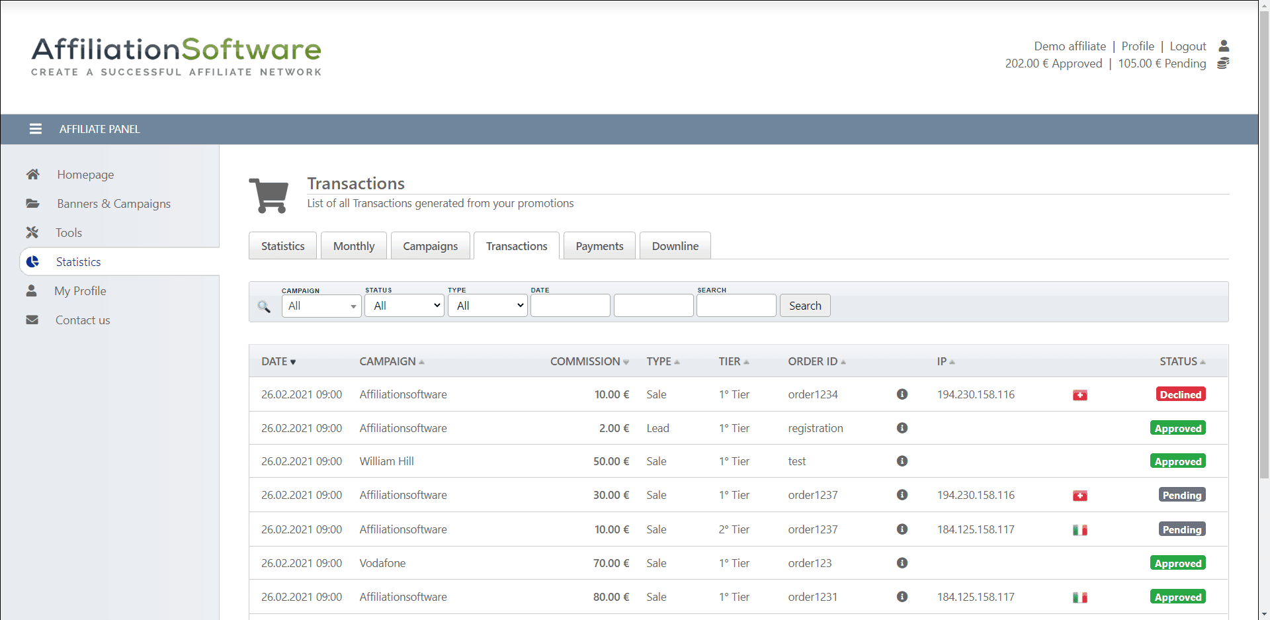Image resolution: width=1270 pixels, height=620 pixels.
Task: Click the Contact us envelope icon
Action: [32, 320]
